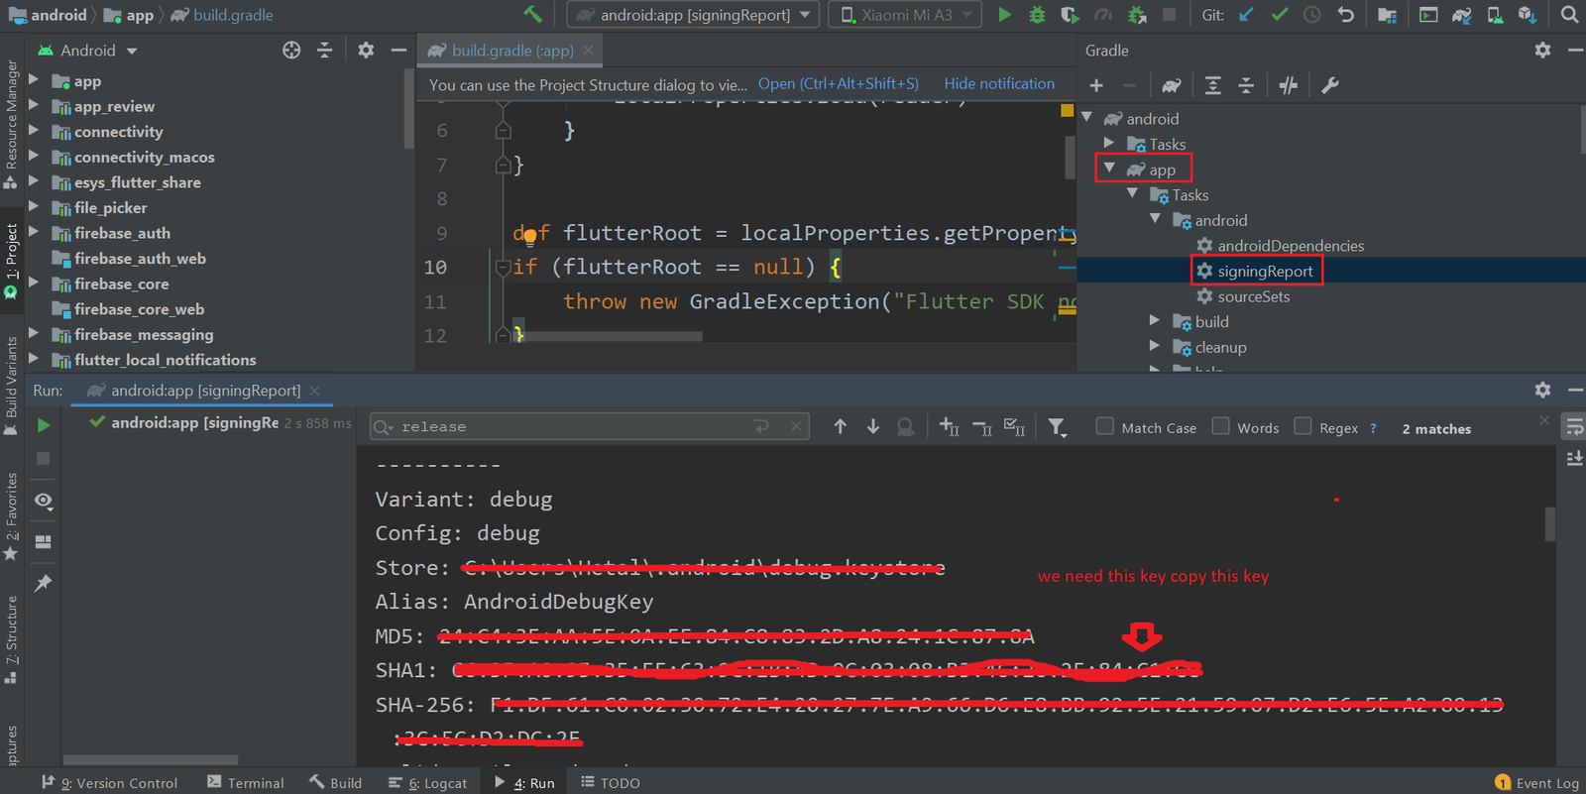Viewport: 1586px width, 794px height.
Task: Click the Open (Ctrl+Alt+Shift+S) link
Action: 838,84
